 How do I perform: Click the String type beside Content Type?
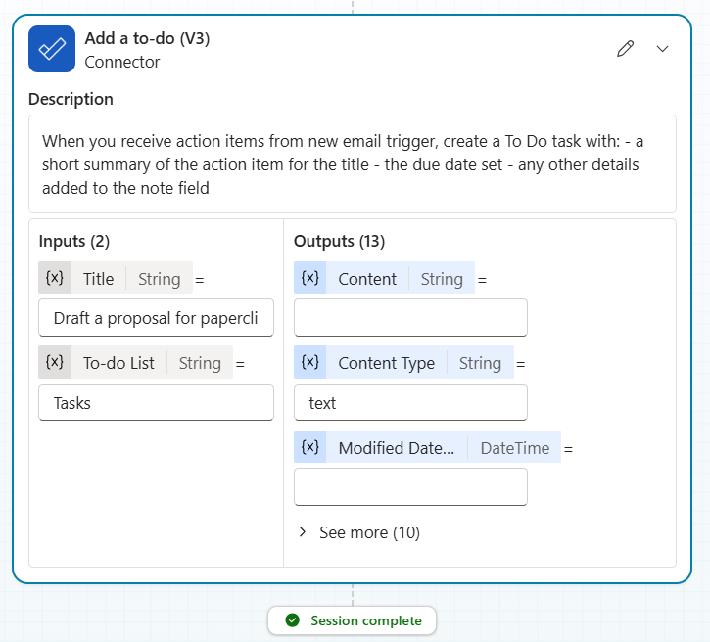(481, 363)
